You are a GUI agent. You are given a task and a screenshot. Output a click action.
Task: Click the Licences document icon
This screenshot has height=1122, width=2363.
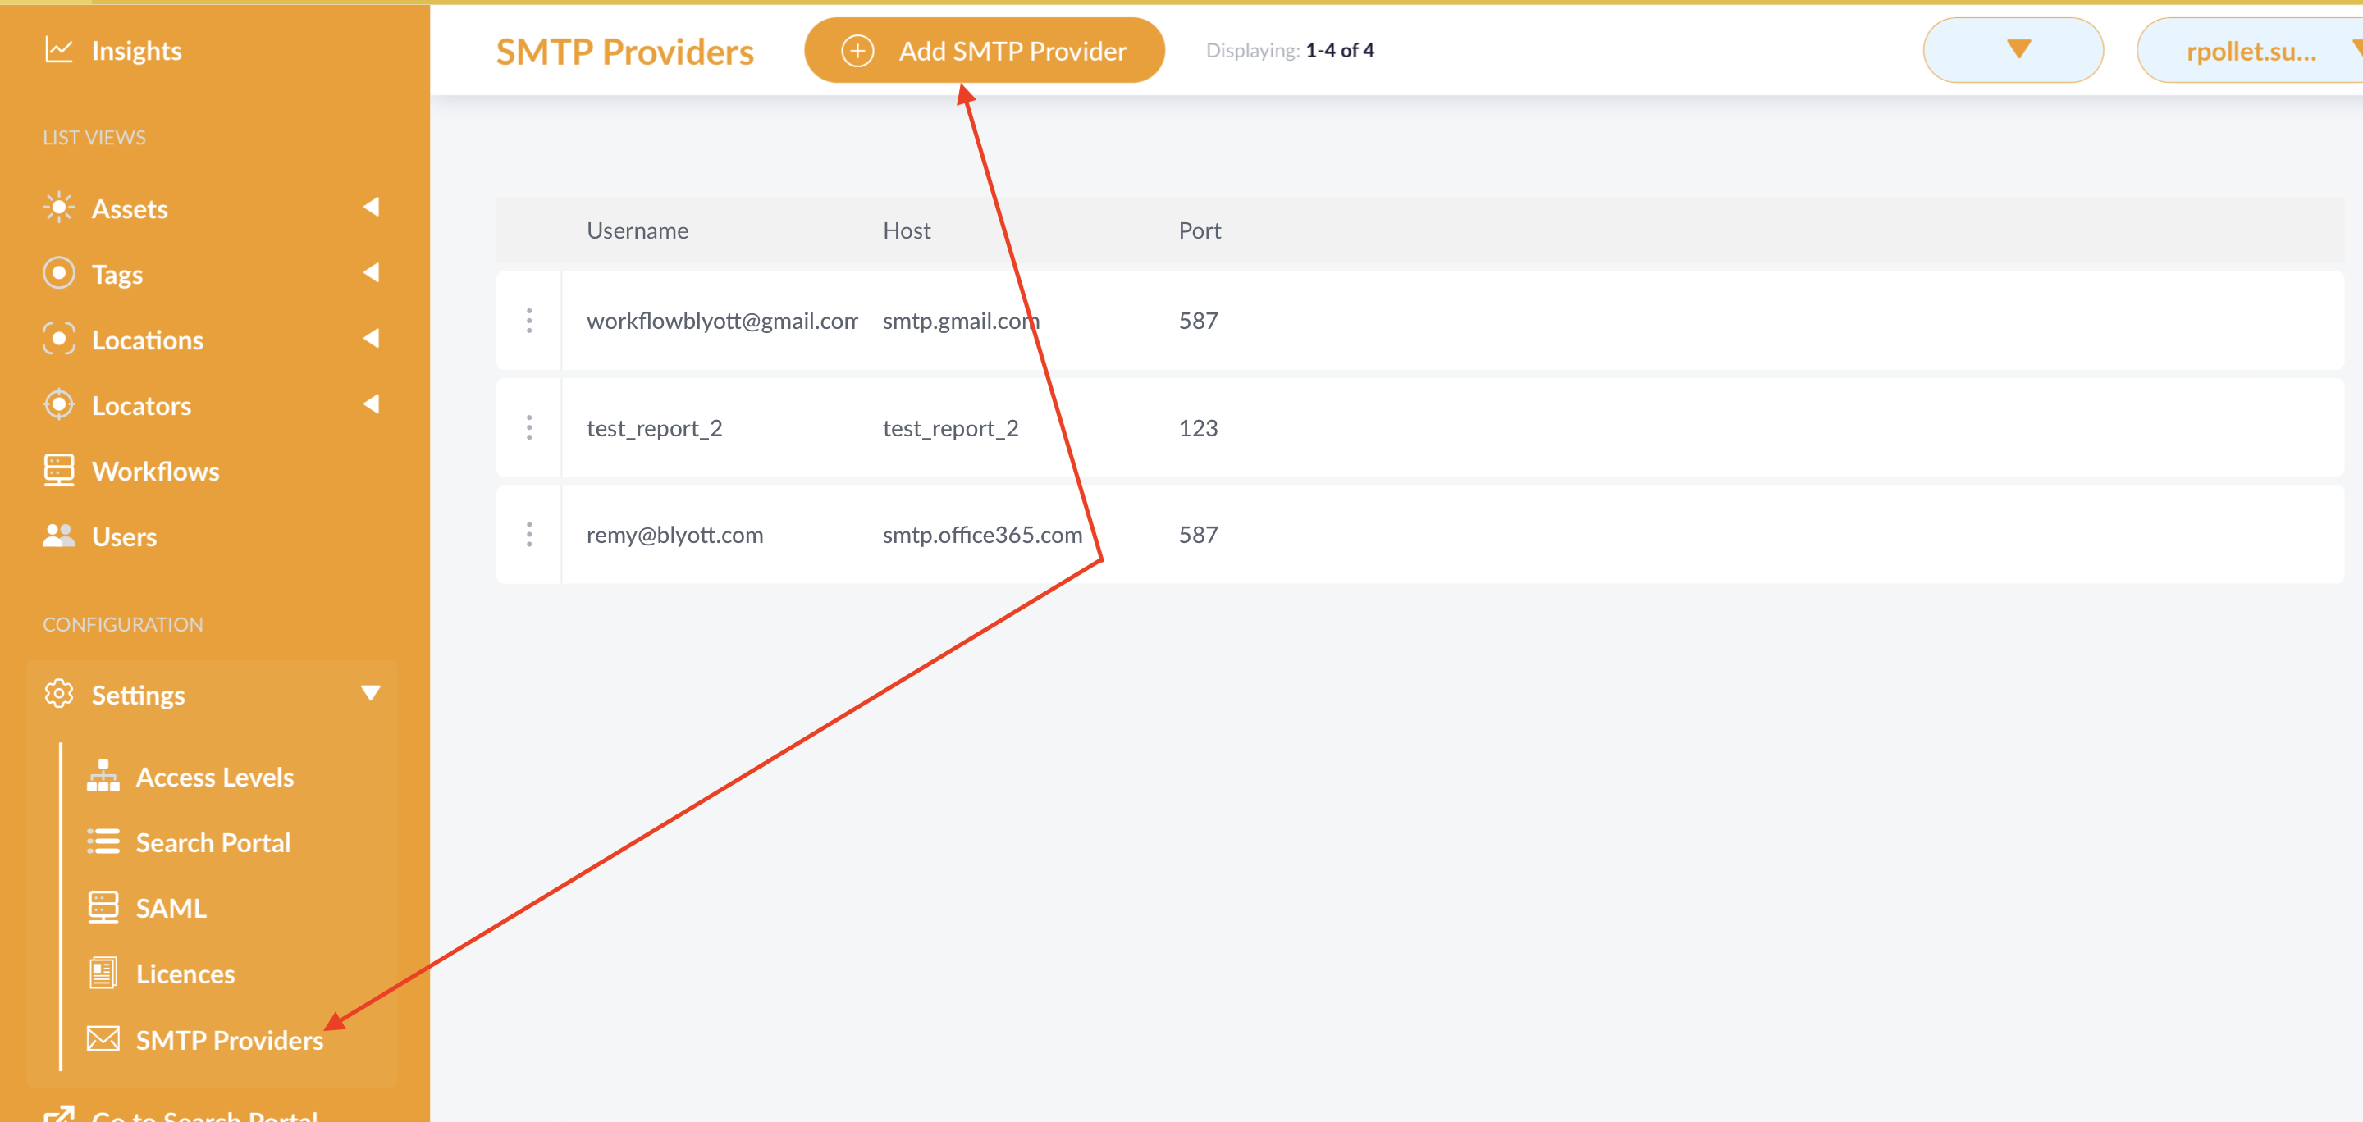pos(103,973)
